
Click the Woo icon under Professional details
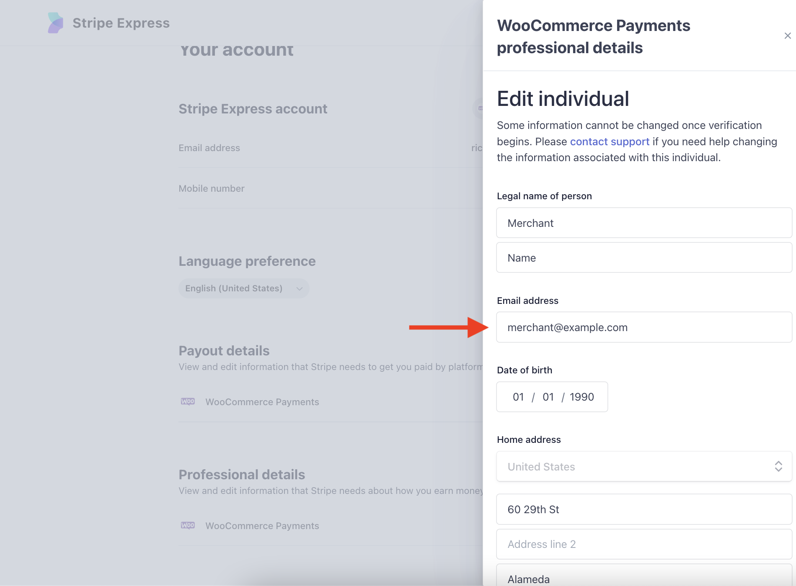point(188,525)
